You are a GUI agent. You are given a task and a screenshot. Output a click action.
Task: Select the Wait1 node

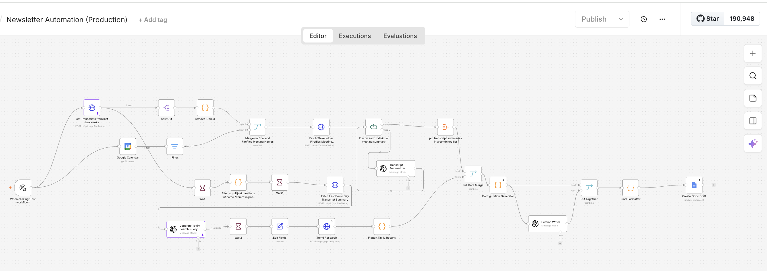point(279,182)
